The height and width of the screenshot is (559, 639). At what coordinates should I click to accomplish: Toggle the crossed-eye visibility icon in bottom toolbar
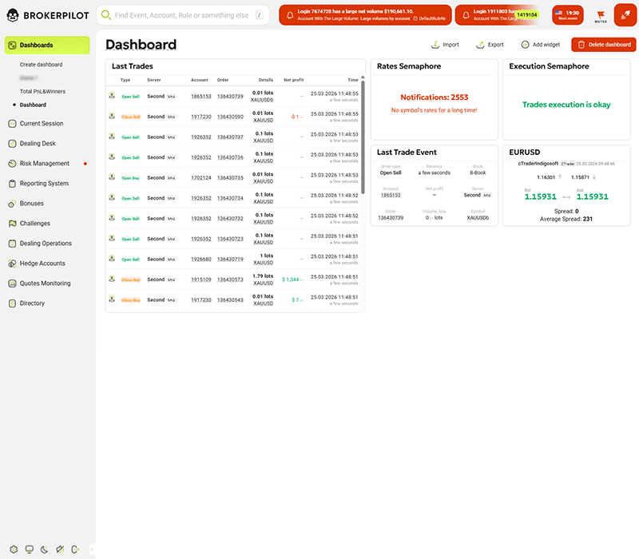click(x=59, y=549)
